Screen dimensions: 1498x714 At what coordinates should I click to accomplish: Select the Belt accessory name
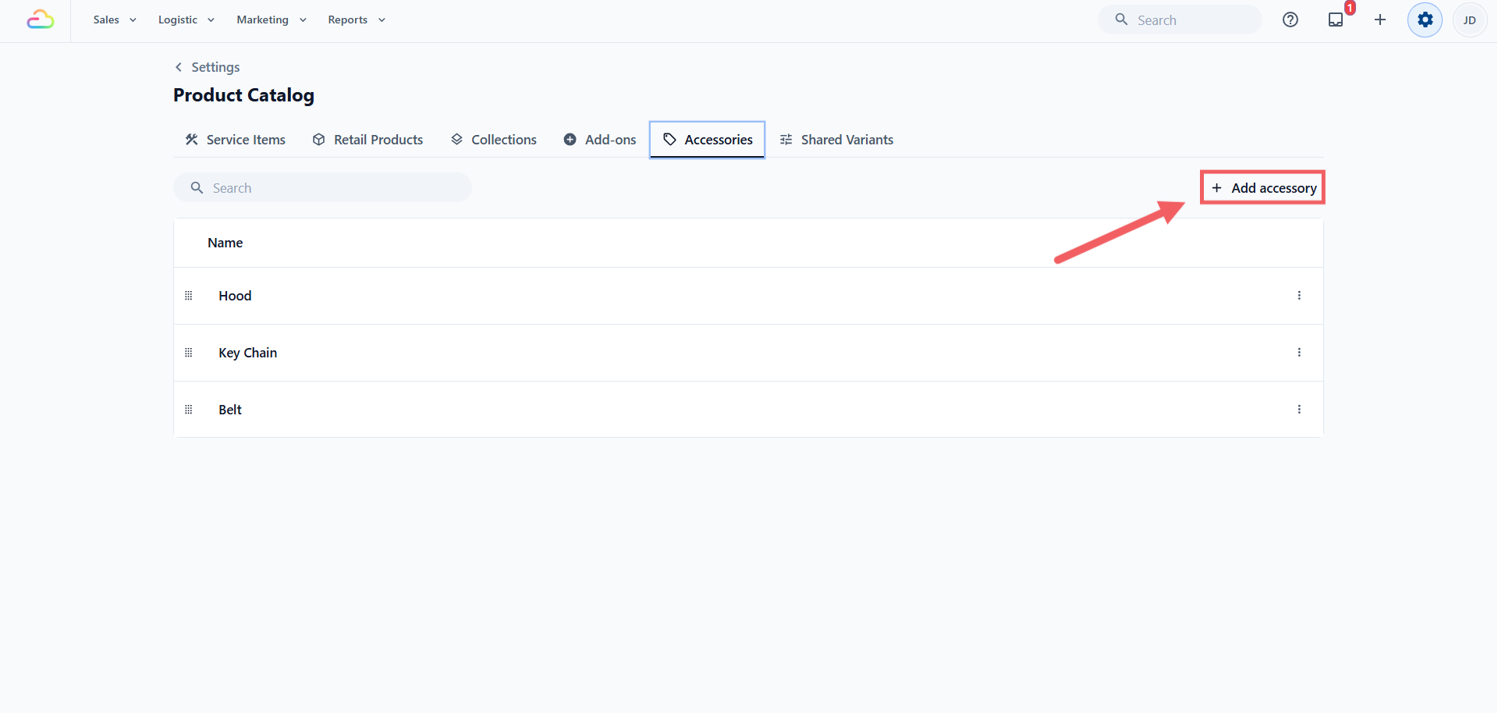(x=230, y=410)
